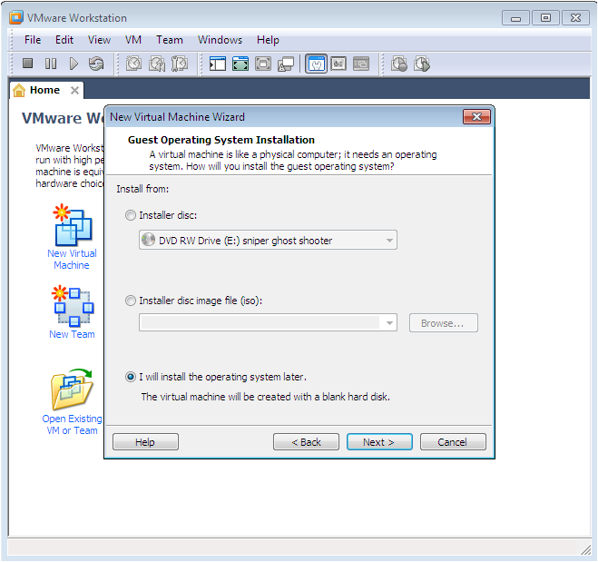Open the File menu
Screen dimensions: 598x562
[x=33, y=40]
